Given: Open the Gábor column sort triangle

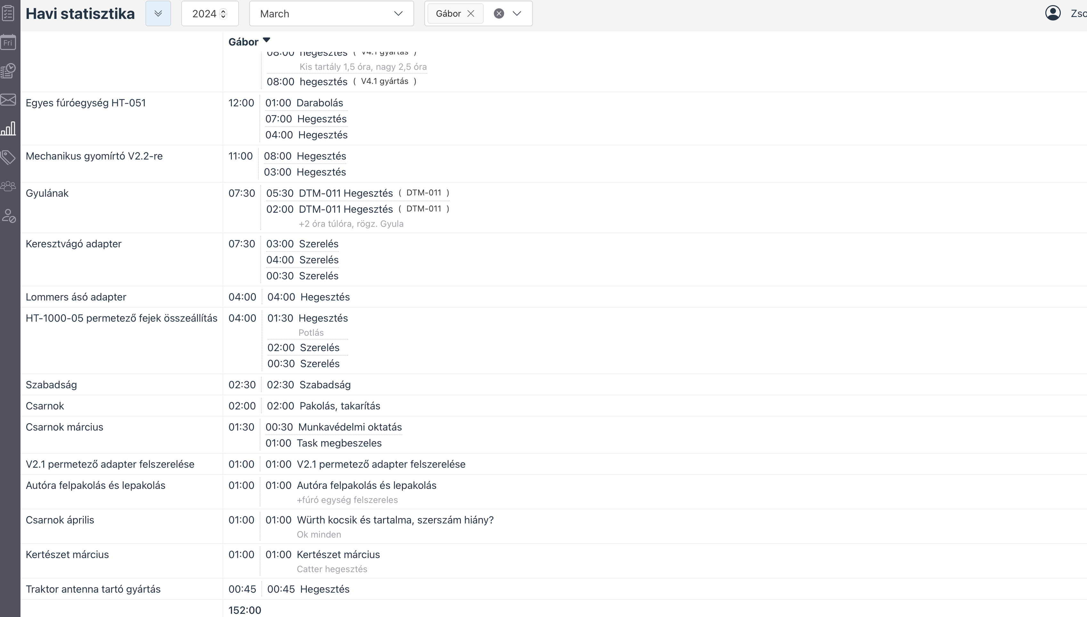Looking at the screenshot, I should point(266,40).
